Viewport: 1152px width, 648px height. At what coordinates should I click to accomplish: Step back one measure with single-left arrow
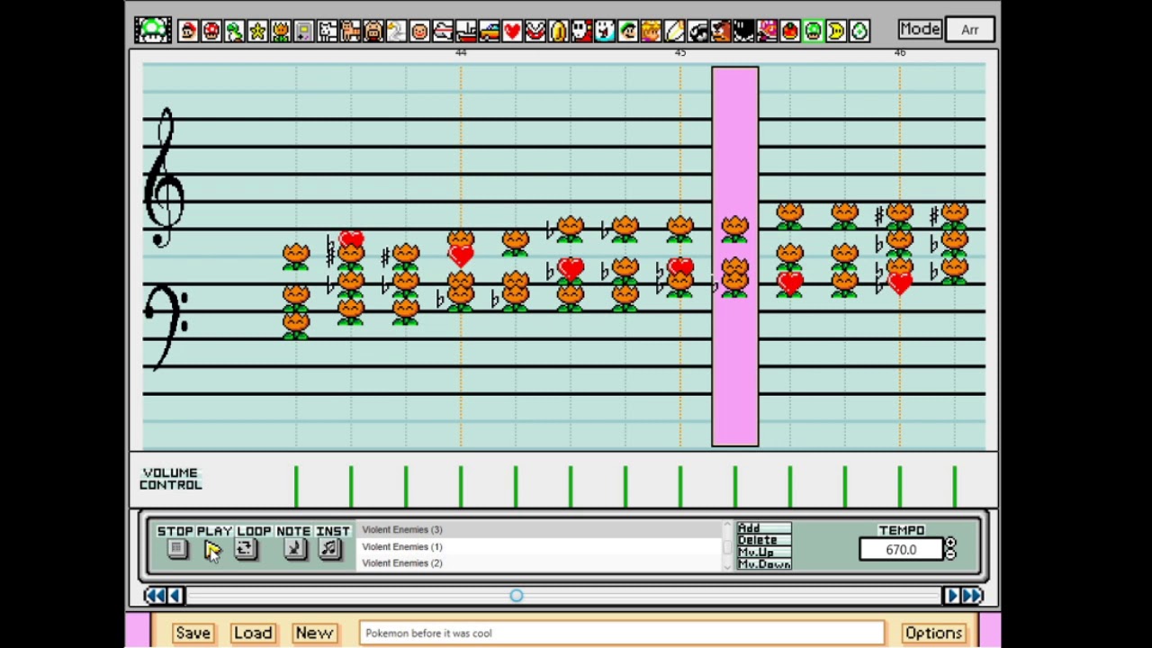[175, 595]
